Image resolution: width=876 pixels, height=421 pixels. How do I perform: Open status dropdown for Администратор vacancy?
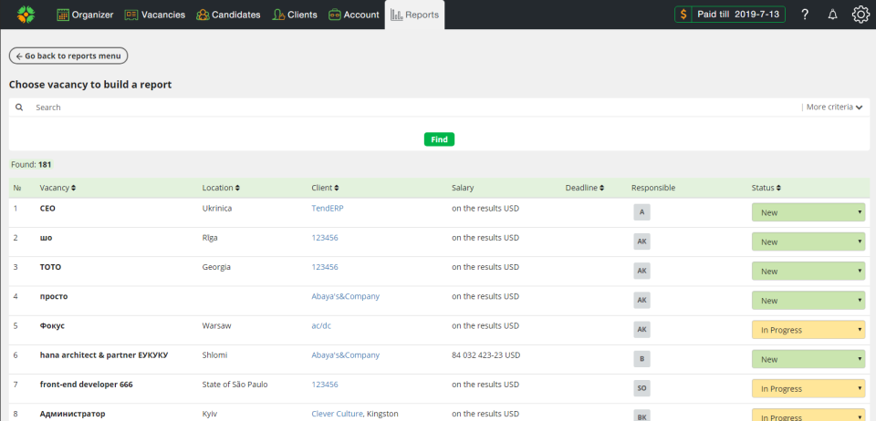click(808, 415)
